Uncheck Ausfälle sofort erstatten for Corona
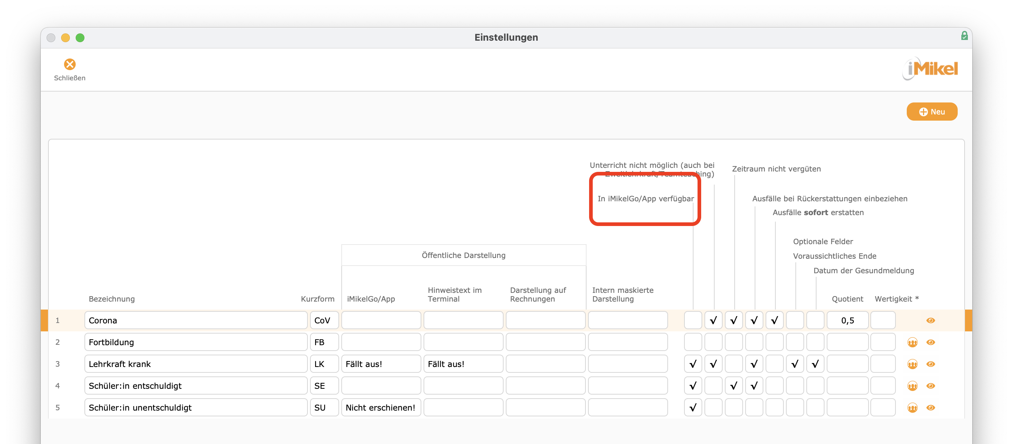The image size is (1013, 444). 774,320
